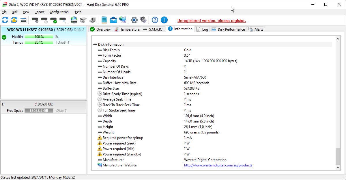Click the status last updated text
346x180 pixels.
38,177
